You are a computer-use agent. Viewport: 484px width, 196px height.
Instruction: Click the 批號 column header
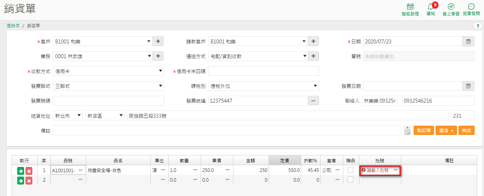(x=380, y=160)
